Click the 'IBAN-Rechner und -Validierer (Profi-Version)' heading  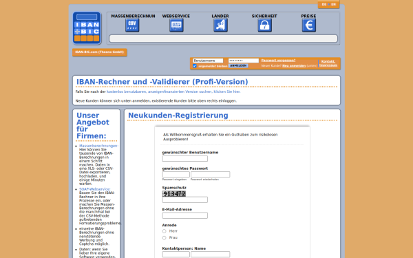[162, 82]
